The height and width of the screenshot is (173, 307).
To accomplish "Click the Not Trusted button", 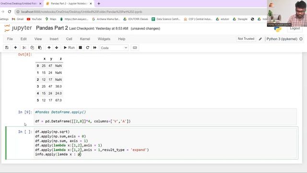I will pyautogui.click(x=246, y=39).
